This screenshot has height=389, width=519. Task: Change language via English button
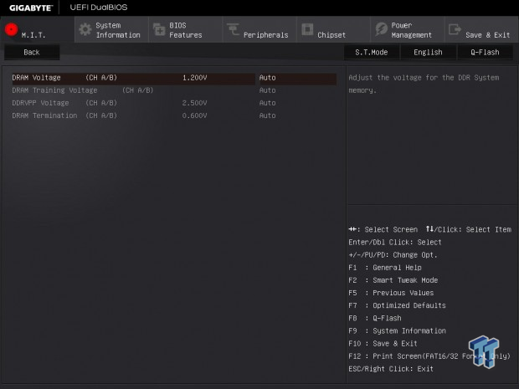(x=428, y=52)
